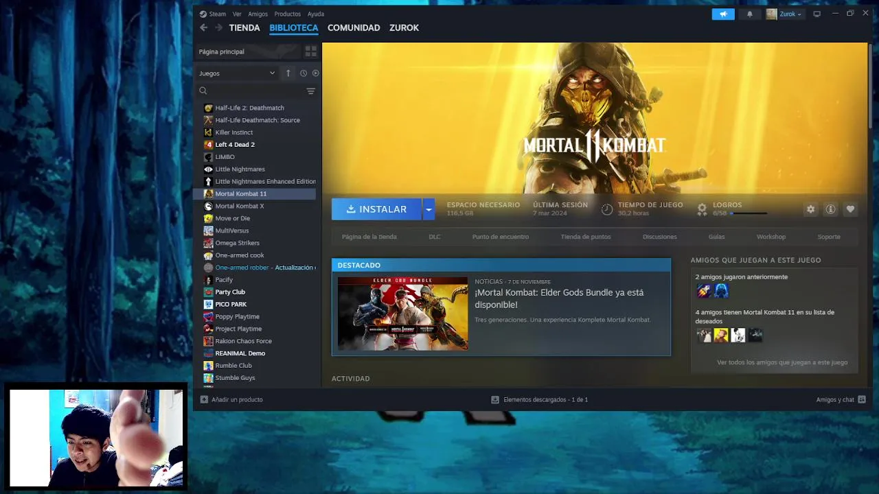The width and height of the screenshot is (879, 494).
Task: Open the Workshop link
Action: (771, 237)
